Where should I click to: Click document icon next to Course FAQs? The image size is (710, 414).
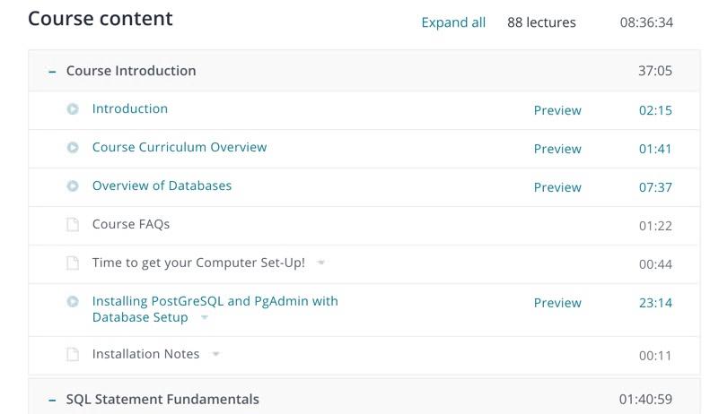click(x=73, y=224)
